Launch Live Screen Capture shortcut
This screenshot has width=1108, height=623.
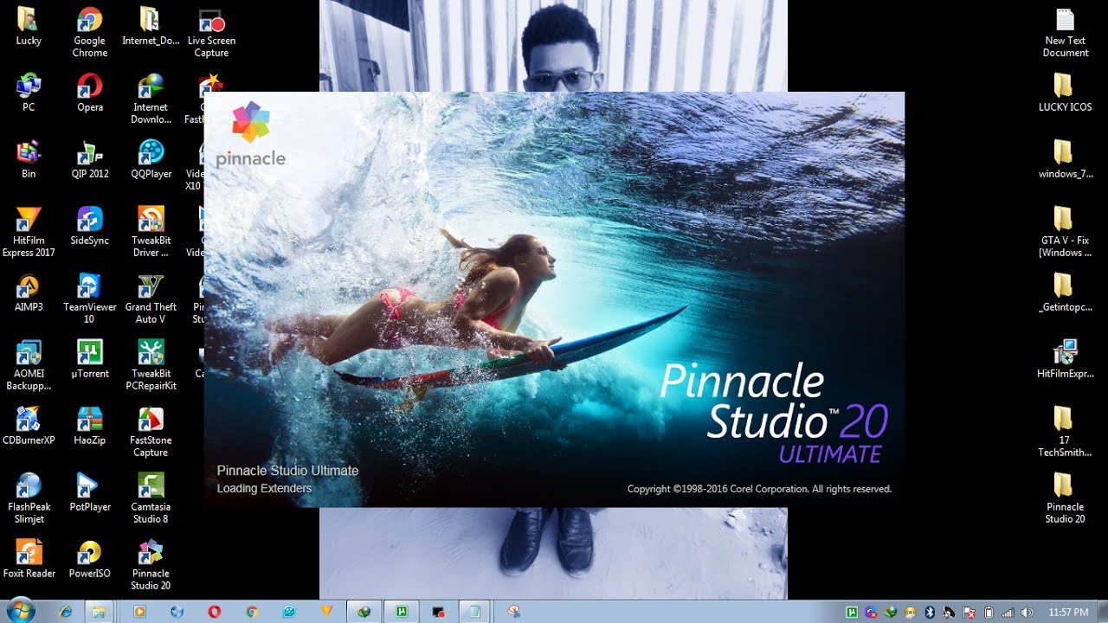(x=211, y=33)
